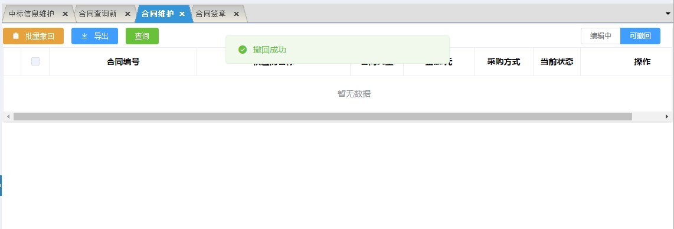
Task: Switch to the 中标信息维护 tab
Action: click(32, 14)
